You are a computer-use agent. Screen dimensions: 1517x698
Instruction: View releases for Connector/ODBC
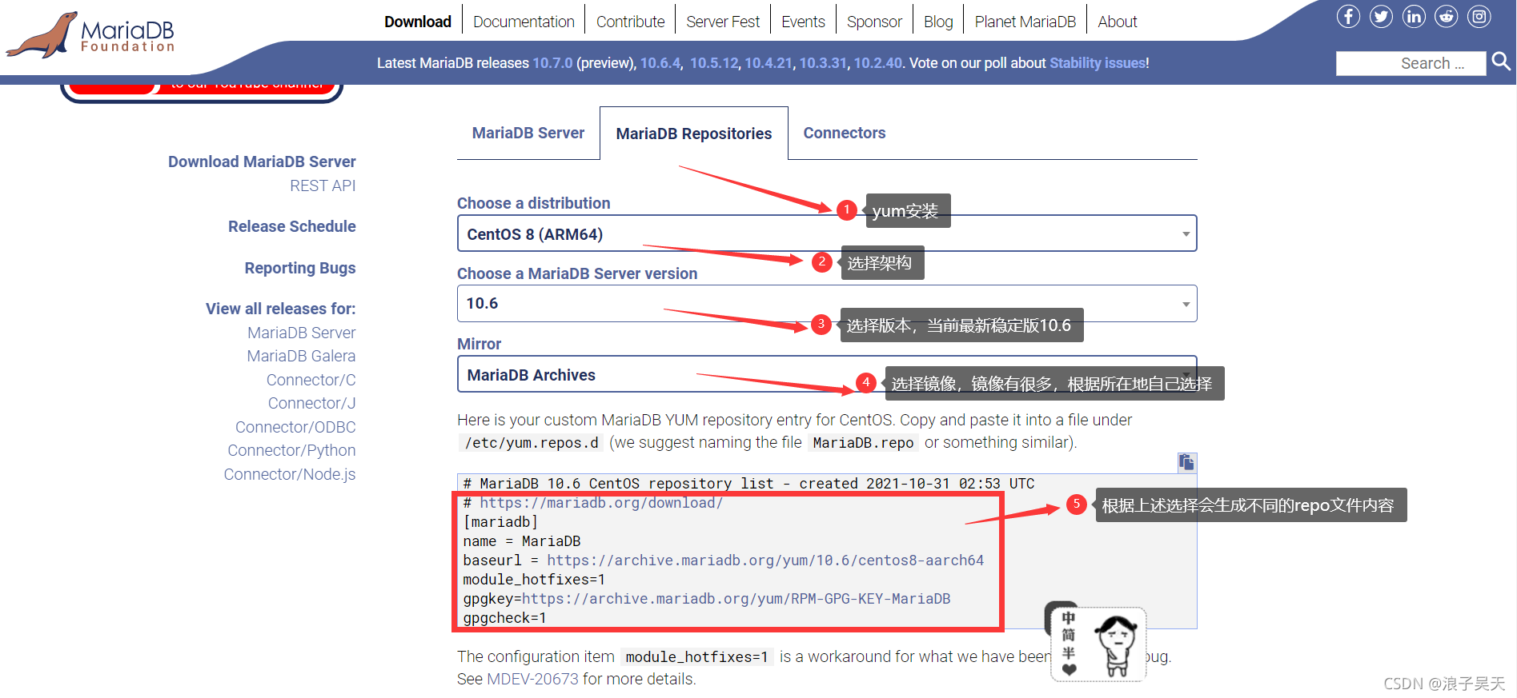pyautogui.click(x=295, y=427)
